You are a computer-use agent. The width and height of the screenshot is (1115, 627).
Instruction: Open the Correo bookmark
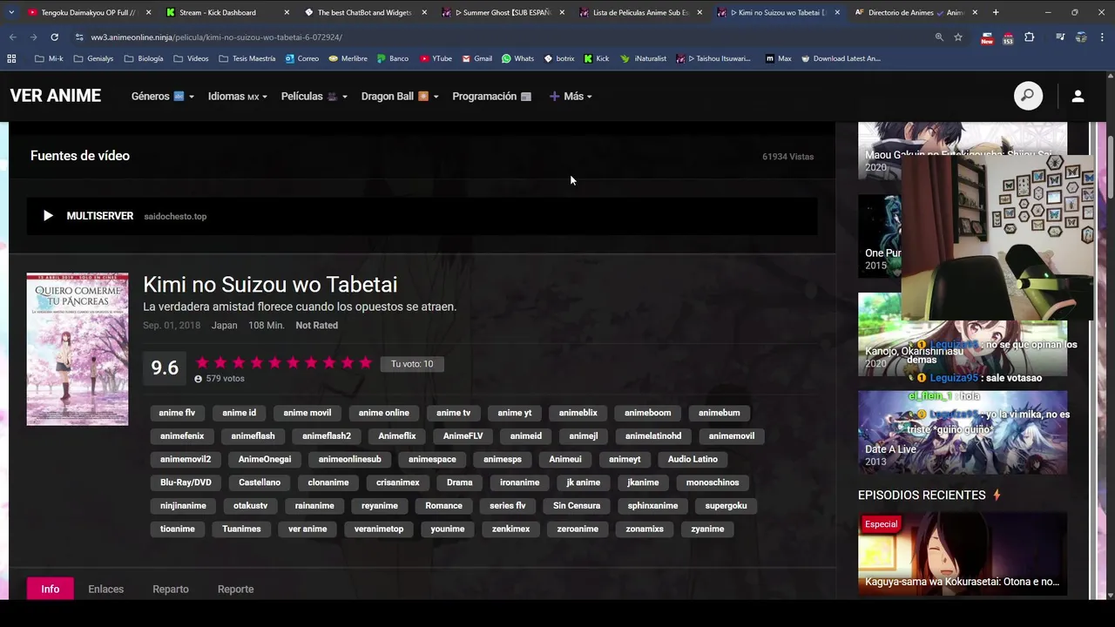coord(301,58)
